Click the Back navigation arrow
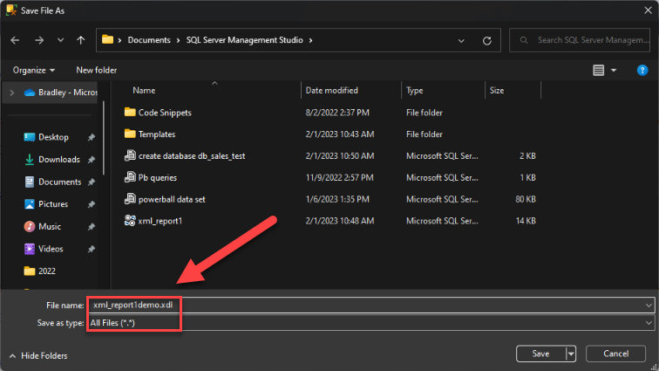Screen dimensions: 659x371 click(15, 40)
